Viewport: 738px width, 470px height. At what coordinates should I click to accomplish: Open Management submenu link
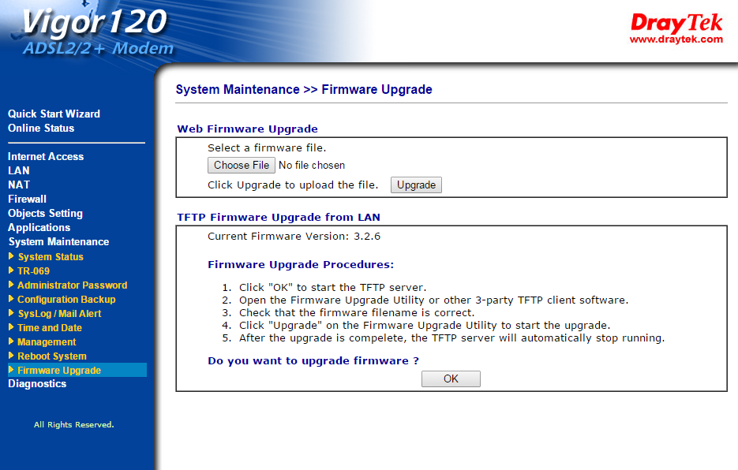point(47,342)
